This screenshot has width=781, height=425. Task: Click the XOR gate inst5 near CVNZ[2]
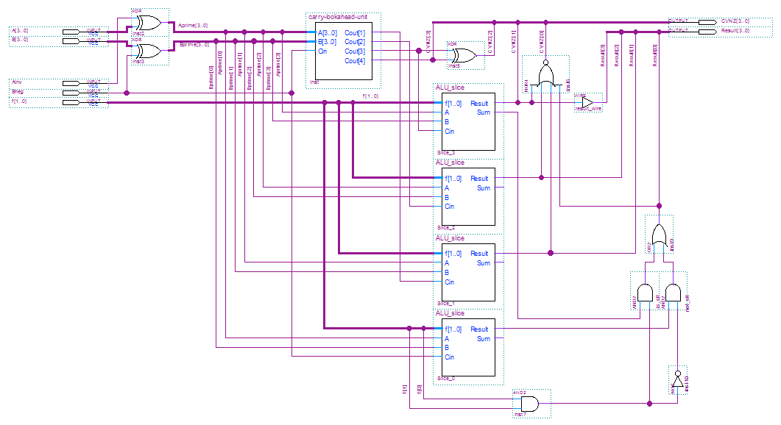pyautogui.click(x=464, y=56)
